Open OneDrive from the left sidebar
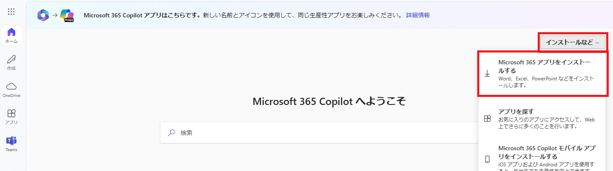 tap(11, 89)
